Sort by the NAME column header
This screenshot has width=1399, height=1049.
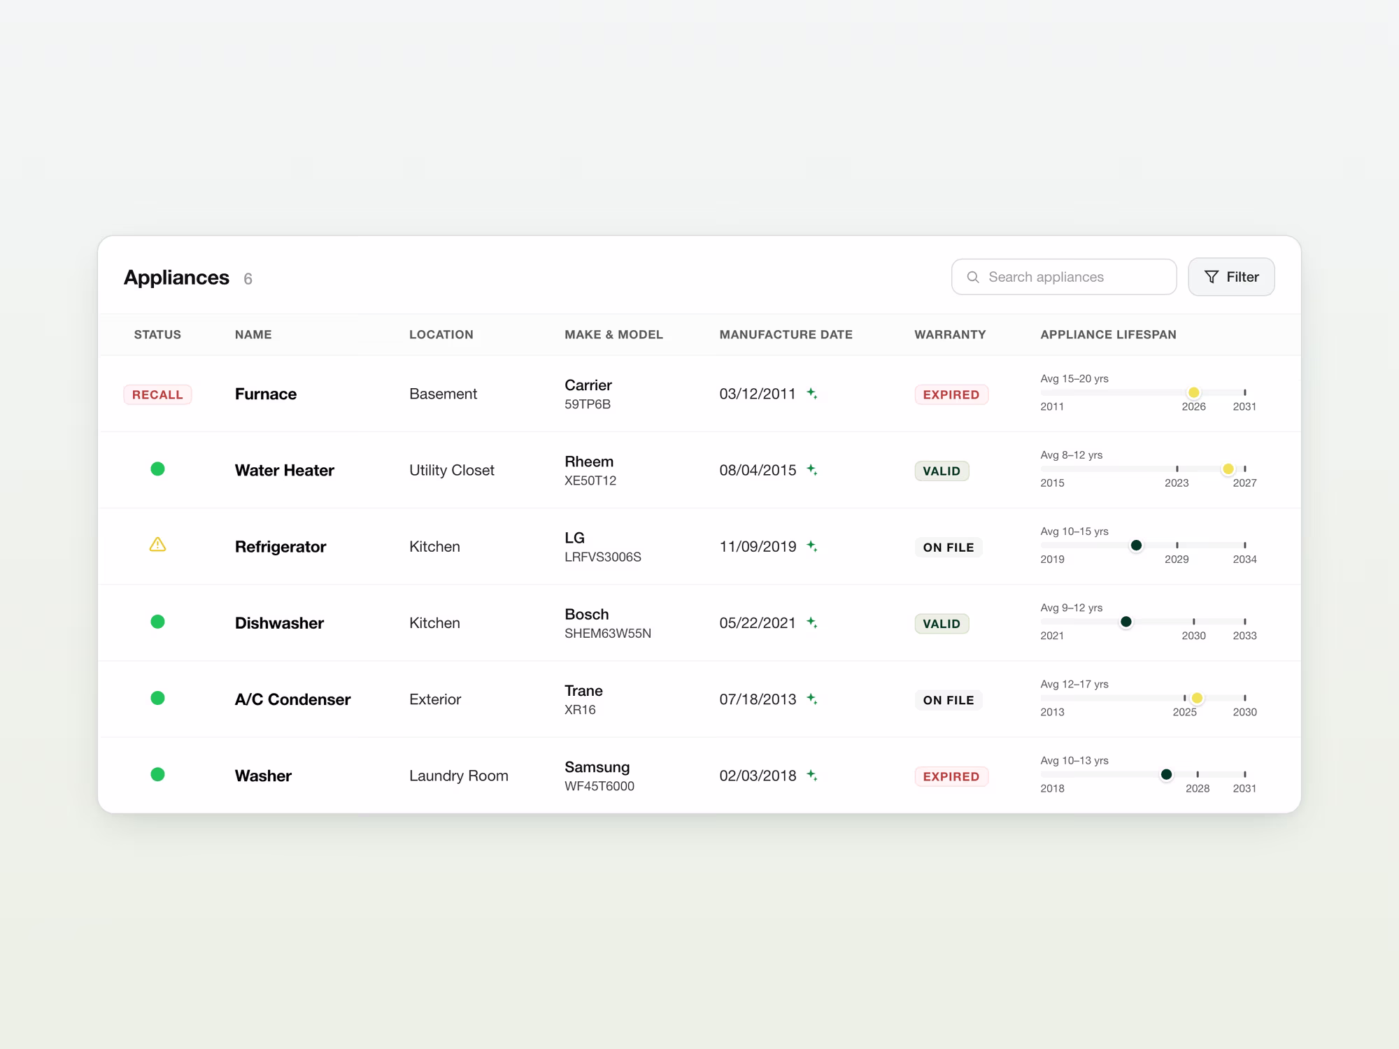(x=253, y=334)
